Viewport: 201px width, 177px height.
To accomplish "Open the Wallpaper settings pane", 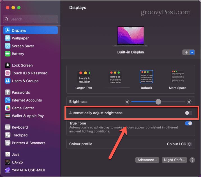I will (30, 38).
